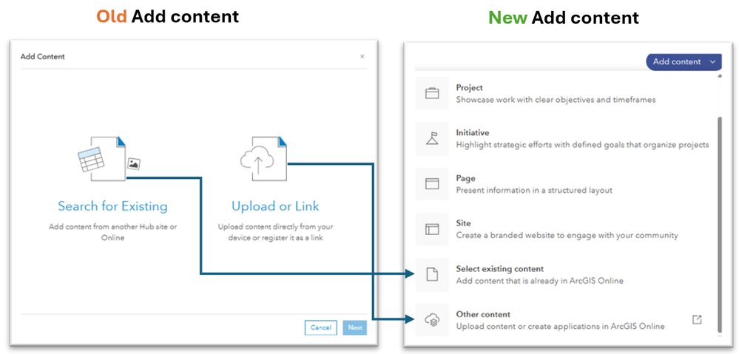Click 'Add content from another Hub site' description
The width and height of the screenshot is (739, 354).
coord(112,232)
